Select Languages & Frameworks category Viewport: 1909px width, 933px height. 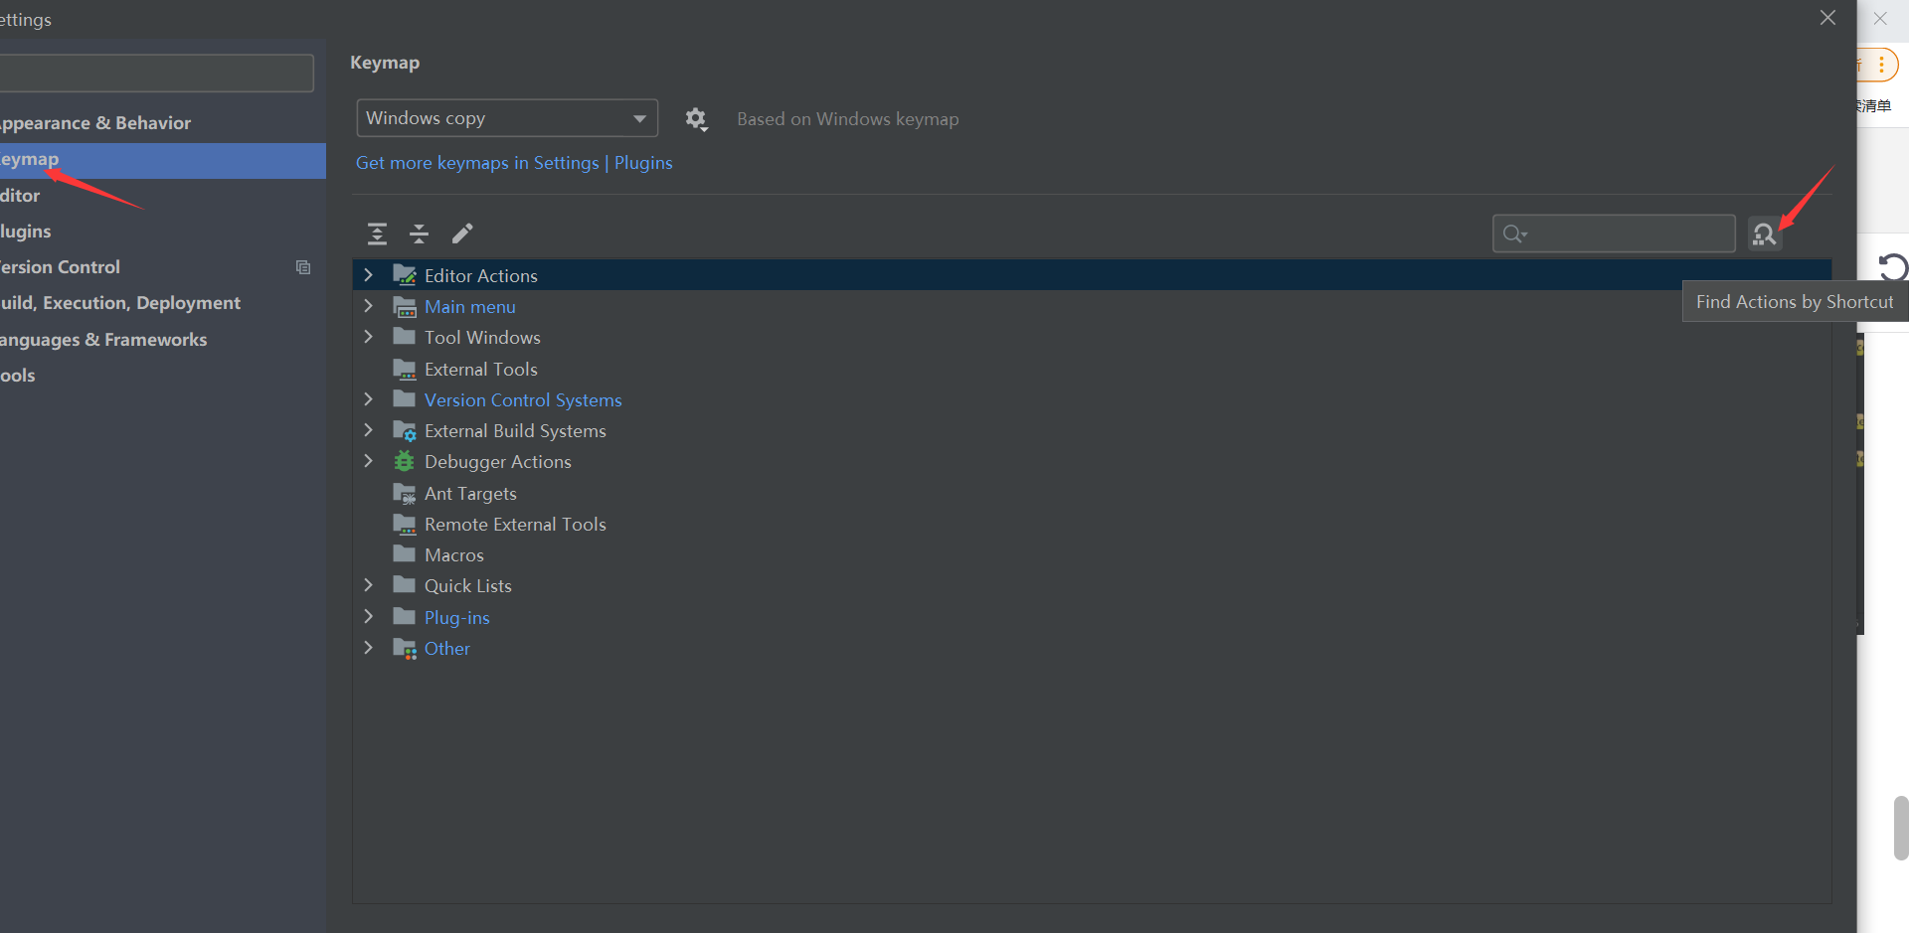(163, 340)
